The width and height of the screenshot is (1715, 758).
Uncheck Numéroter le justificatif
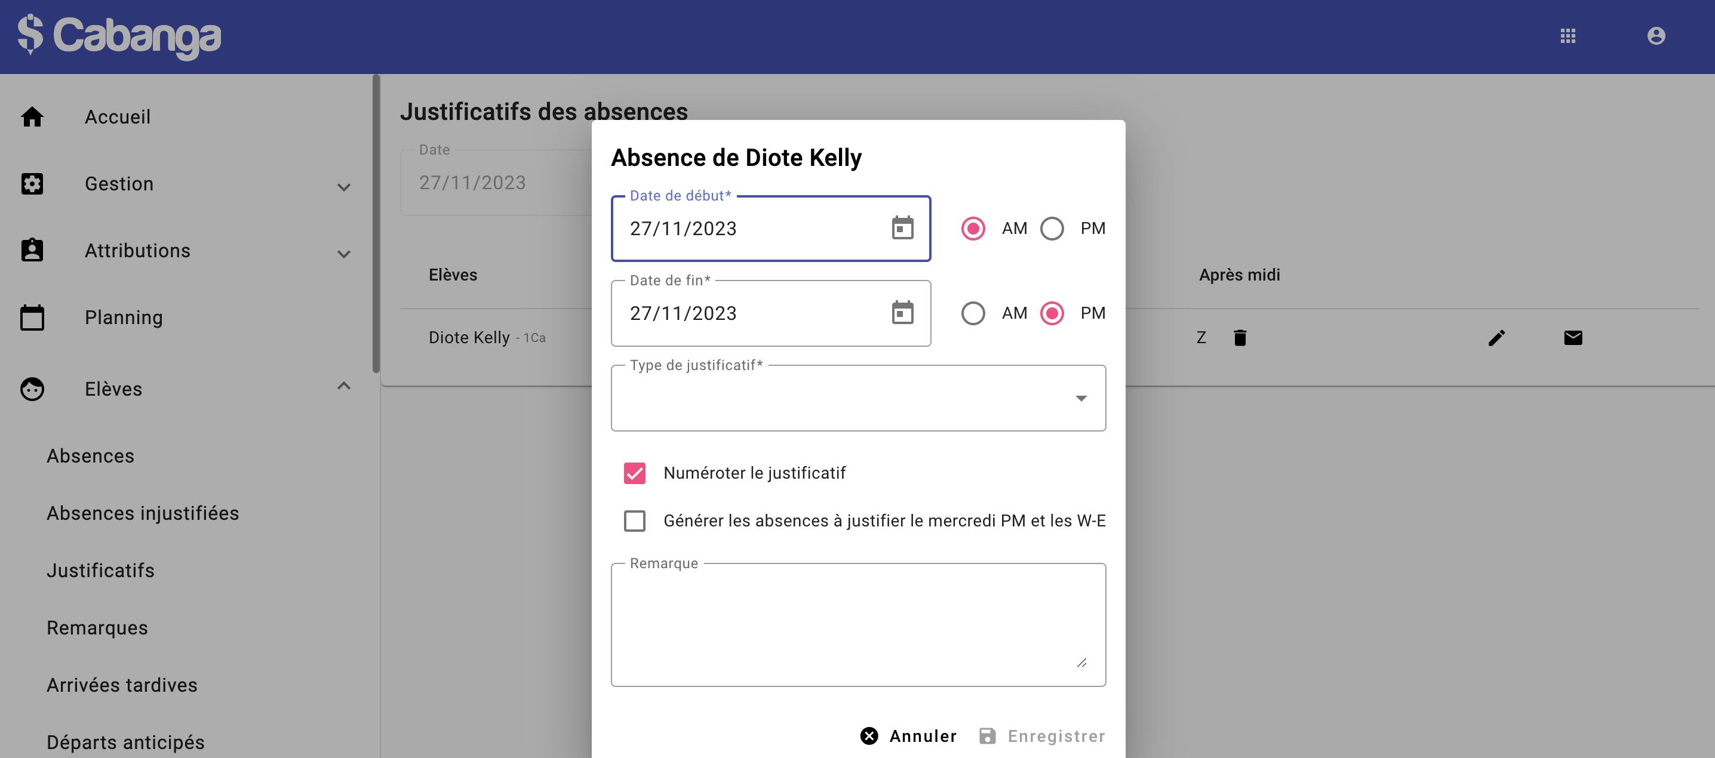tap(634, 473)
